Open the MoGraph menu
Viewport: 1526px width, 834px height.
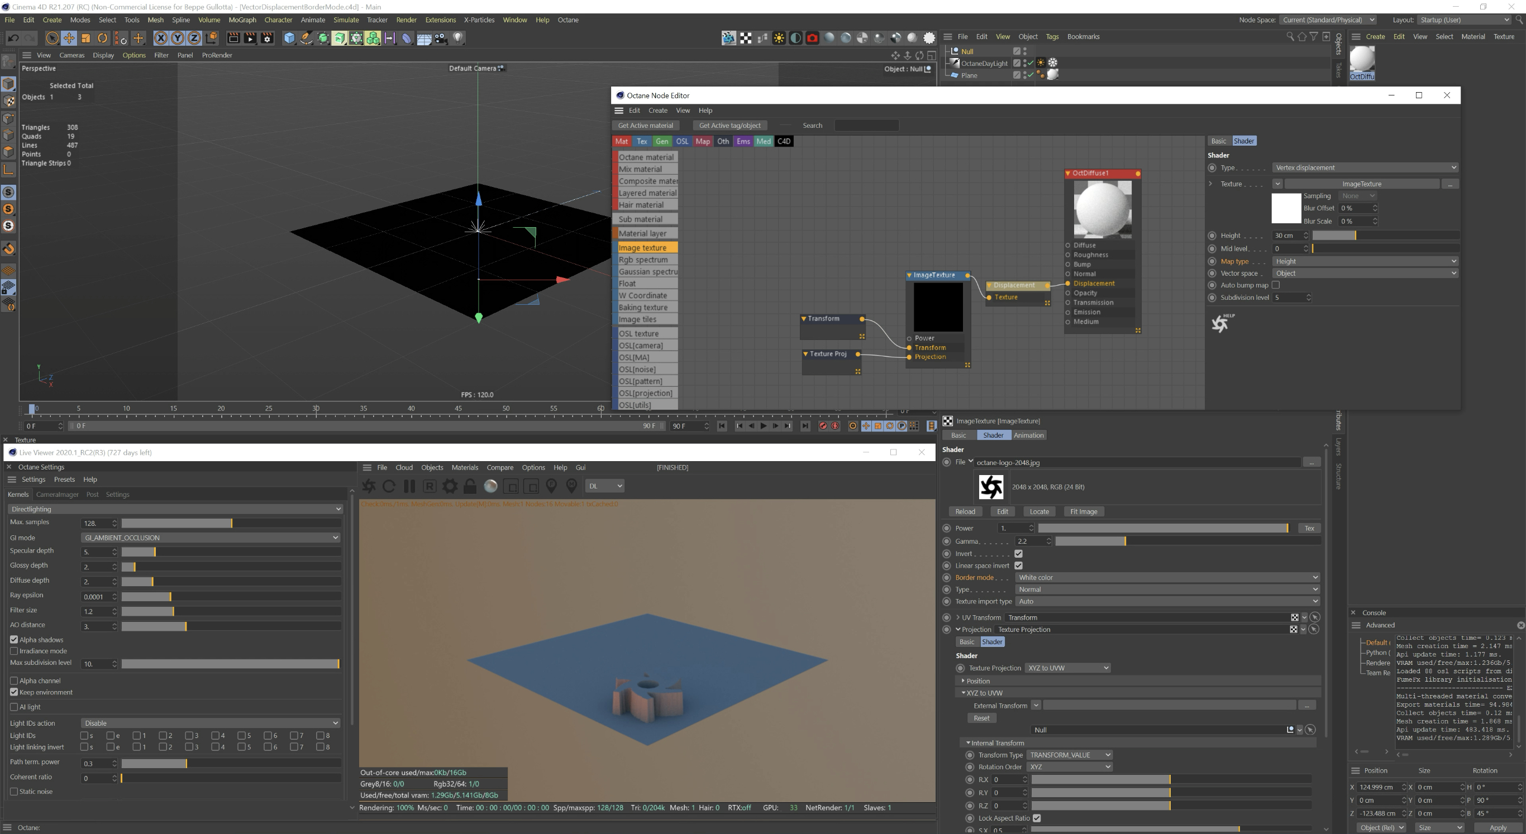pyautogui.click(x=242, y=20)
